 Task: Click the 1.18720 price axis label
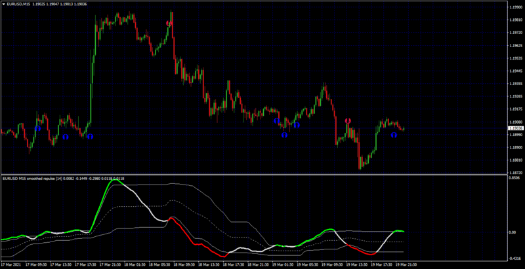point(515,173)
